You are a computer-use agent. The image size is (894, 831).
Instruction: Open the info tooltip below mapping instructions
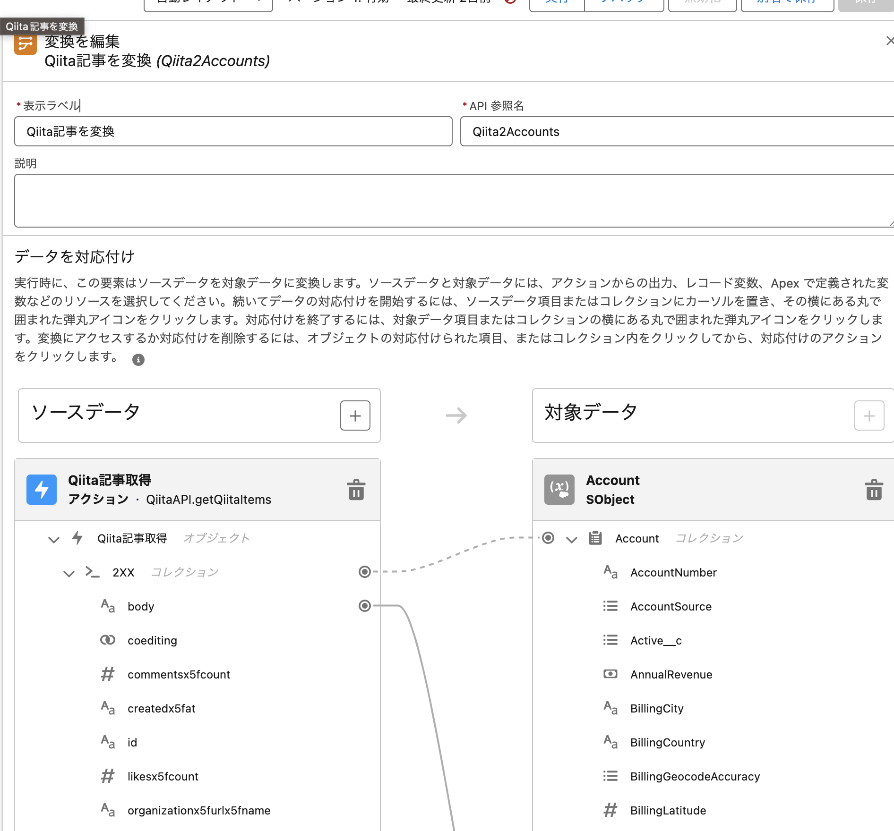[x=138, y=360]
